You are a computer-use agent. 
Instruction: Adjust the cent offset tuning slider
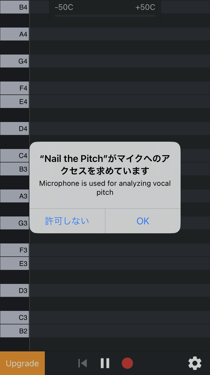pos(105,16)
